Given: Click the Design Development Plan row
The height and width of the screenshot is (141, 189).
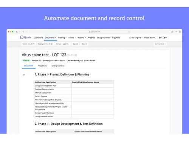Looking at the screenshot, I should (74, 86).
